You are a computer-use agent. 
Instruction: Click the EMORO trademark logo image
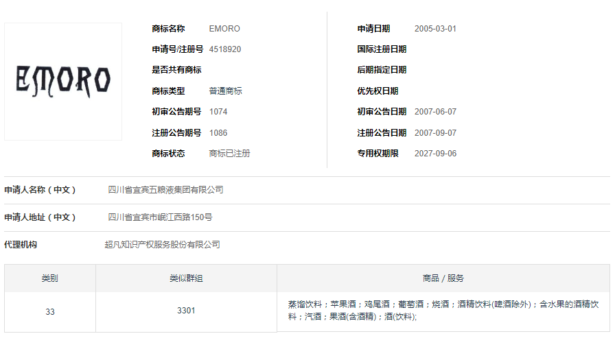(63, 82)
